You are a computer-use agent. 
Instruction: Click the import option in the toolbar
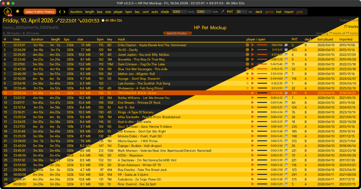tap(288, 11)
